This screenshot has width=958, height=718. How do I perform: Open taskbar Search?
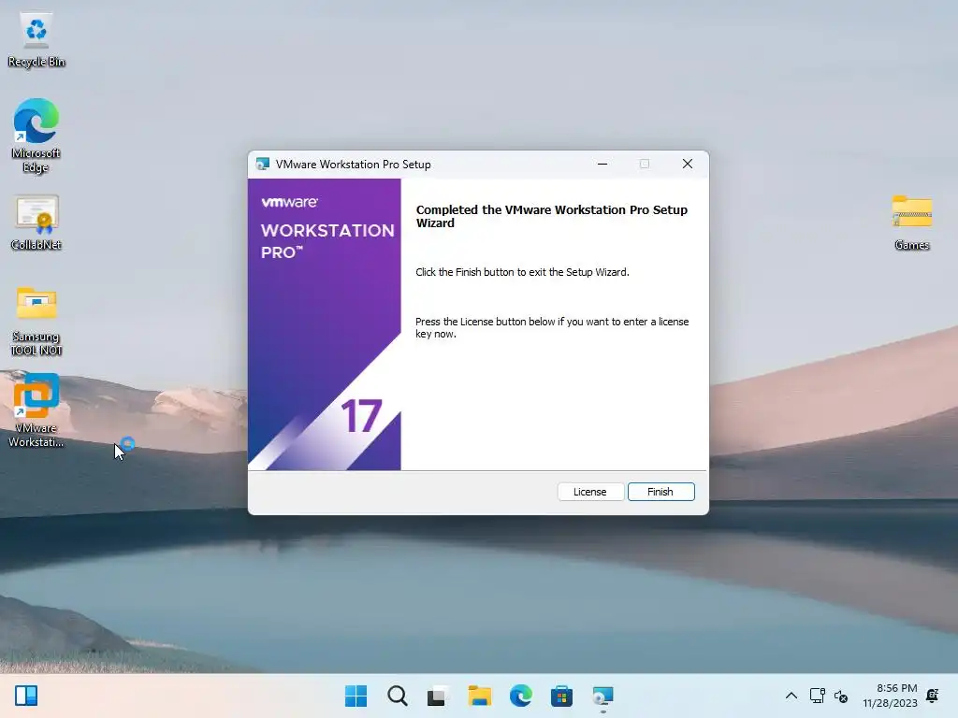coord(397,696)
